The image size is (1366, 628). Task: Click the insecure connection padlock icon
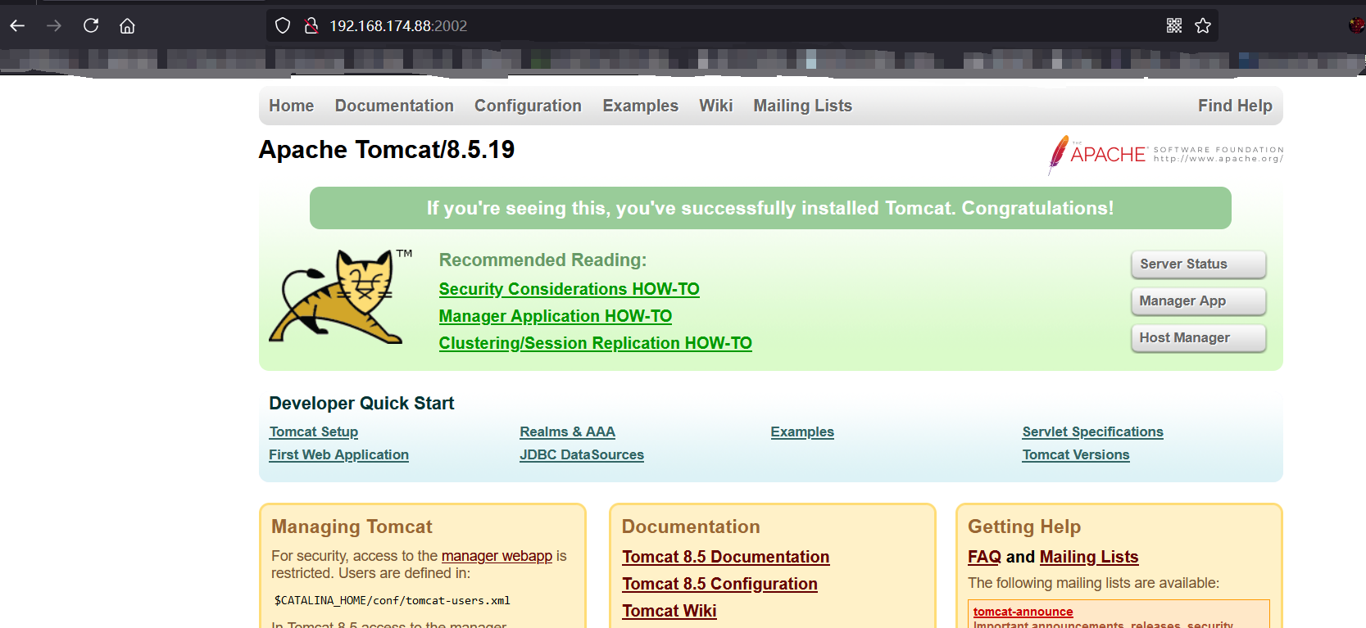(311, 26)
